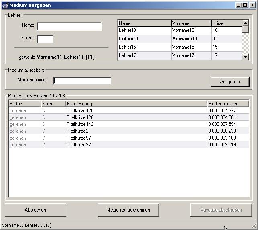Screen dimensions: 258x230
Task: Maximize the Medium ausgeben window
Action: tap(245, 5)
